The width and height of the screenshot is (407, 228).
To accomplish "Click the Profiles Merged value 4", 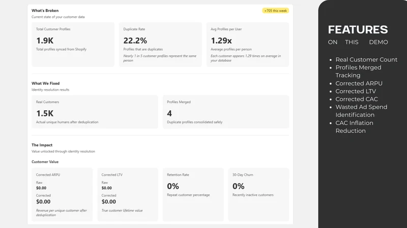I will click(x=169, y=113).
